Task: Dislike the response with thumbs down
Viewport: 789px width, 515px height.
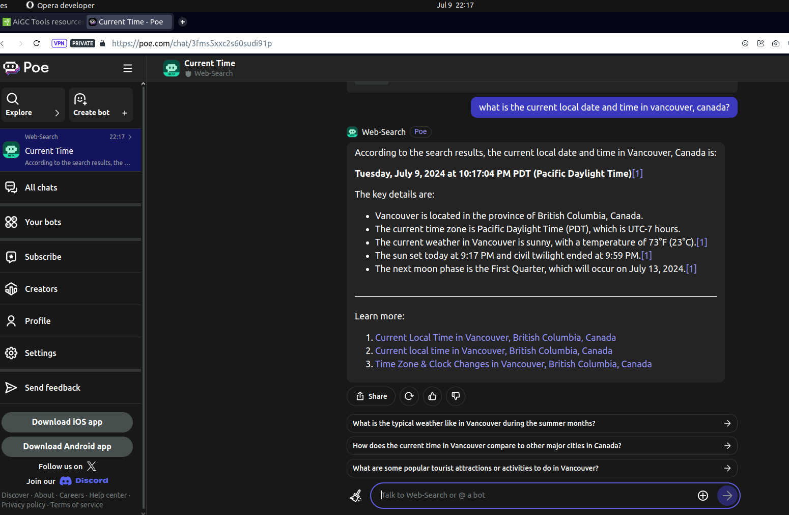Action: point(456,396)
